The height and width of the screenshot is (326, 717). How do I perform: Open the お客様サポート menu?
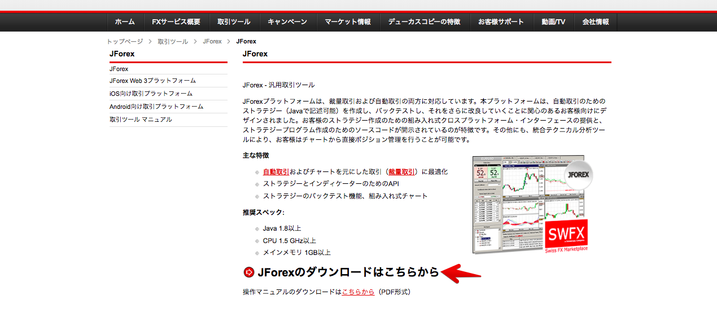(501, 22)
